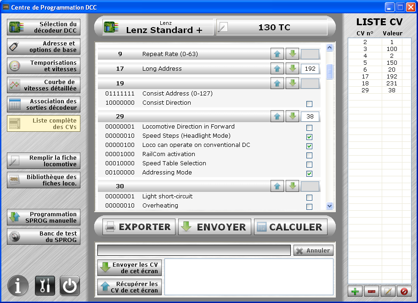Click CV 17 value field showing 192

click(x=310, y=69)
